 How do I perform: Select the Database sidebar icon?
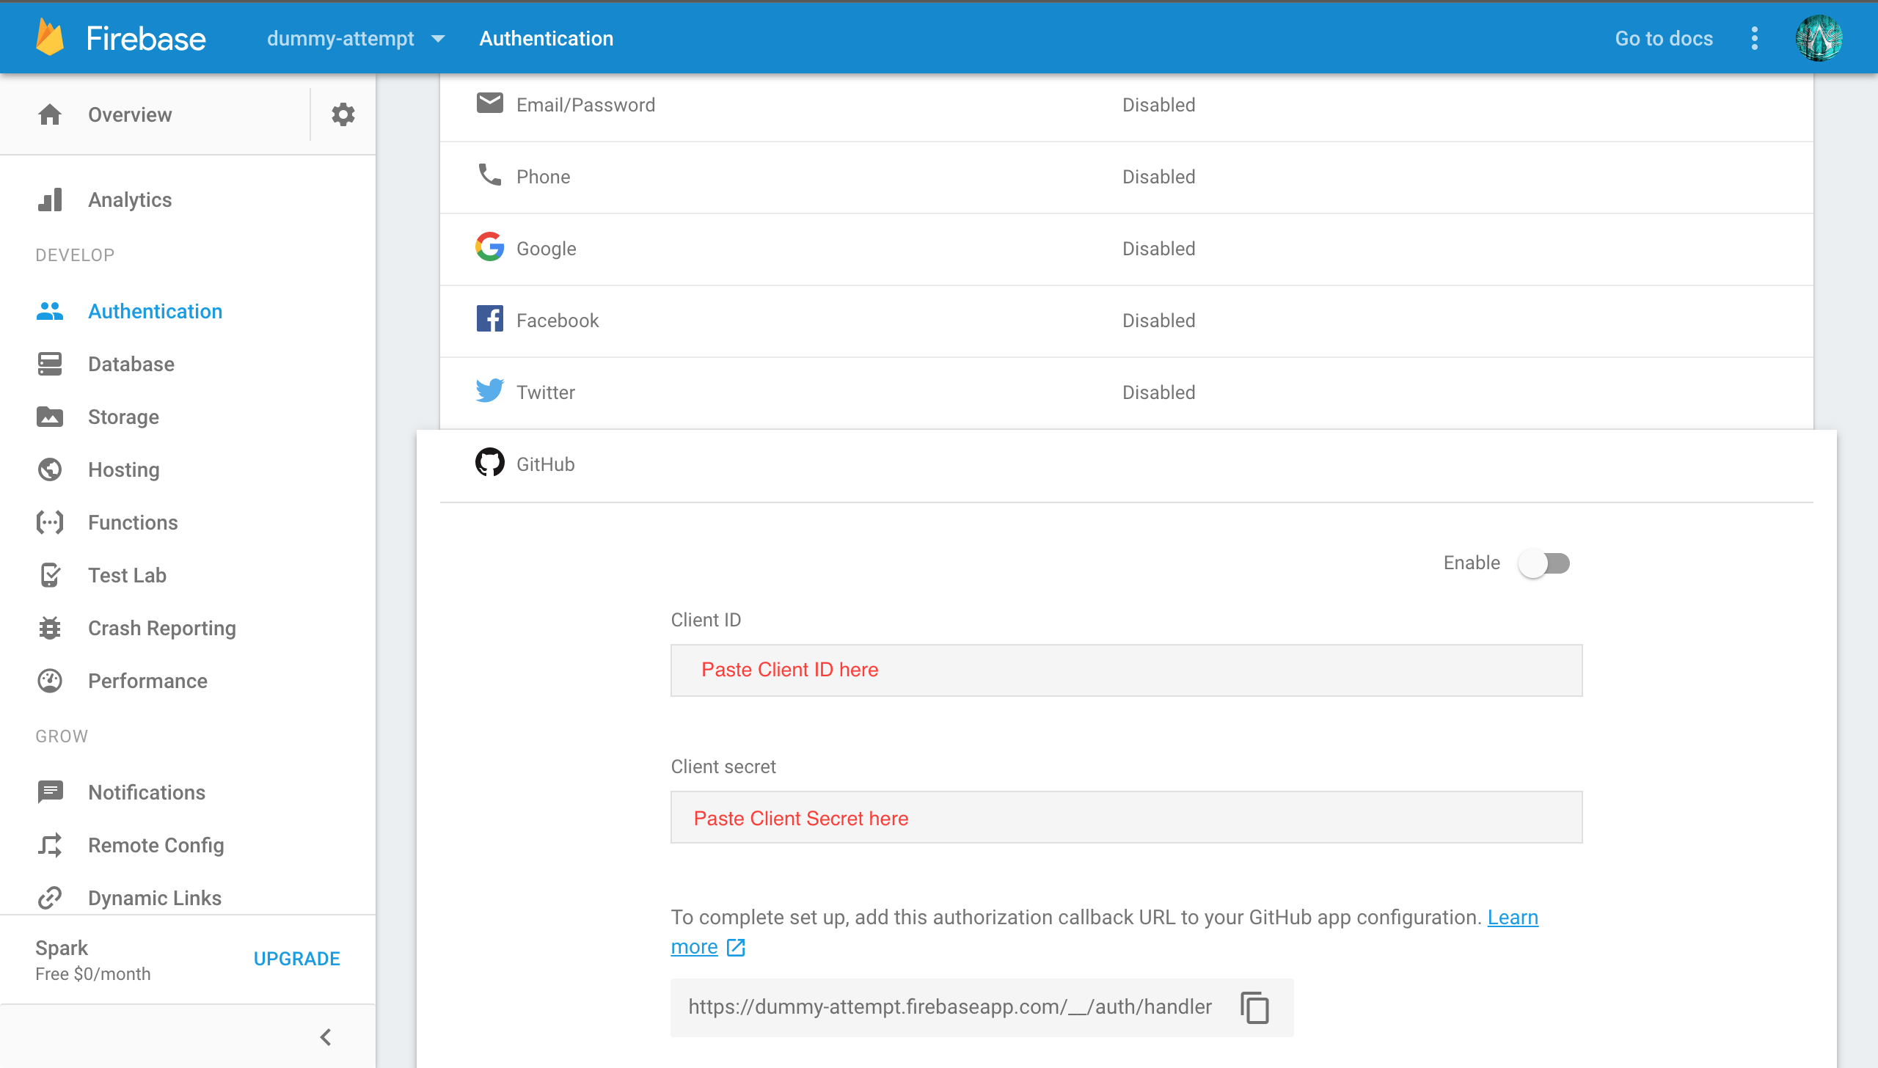(x=49, y=364)
